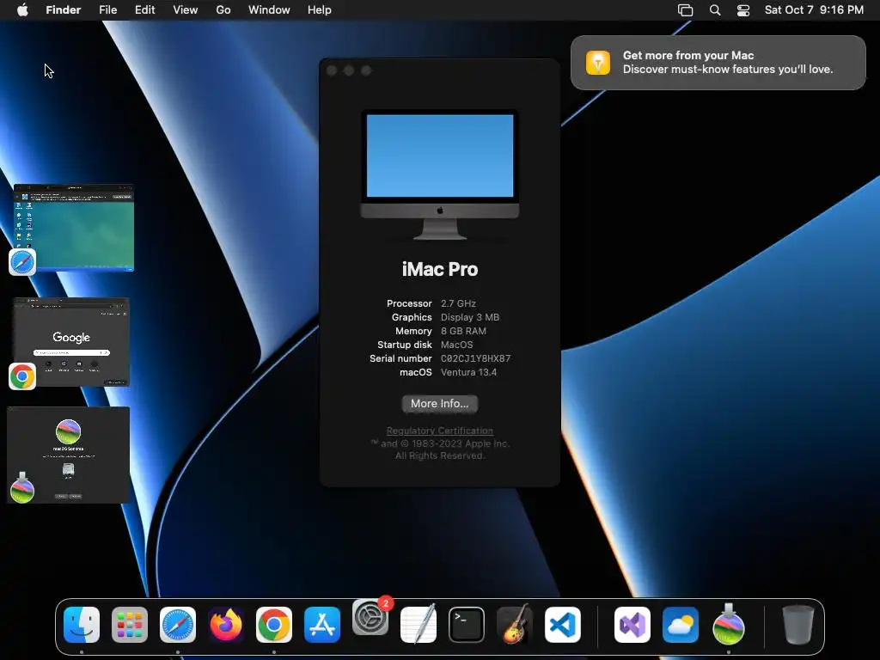Open Control Center in menu bar
The height and width of the screenshot is (660, 880).
[x=743, y=10]
